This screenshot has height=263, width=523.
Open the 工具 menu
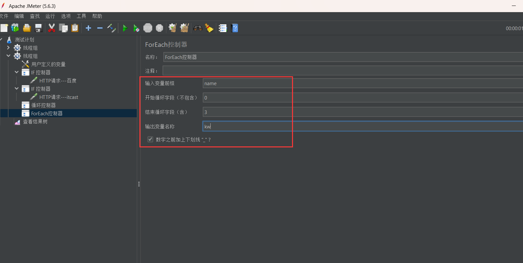81,16
